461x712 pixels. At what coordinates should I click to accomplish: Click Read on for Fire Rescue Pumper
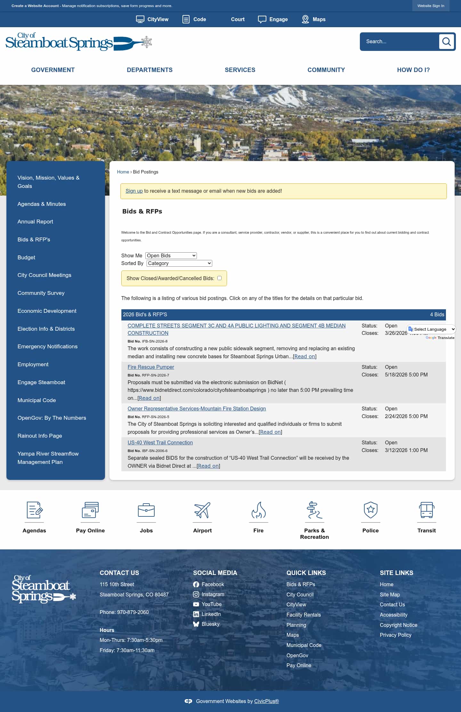coord(149,398)
